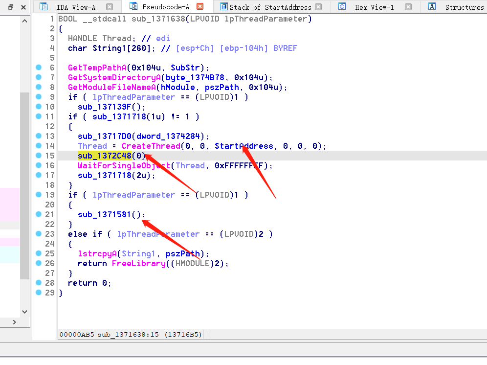Toggle breakpoint dot on line 11
Screen dimensions: 487x365
[x=39, y=116]
